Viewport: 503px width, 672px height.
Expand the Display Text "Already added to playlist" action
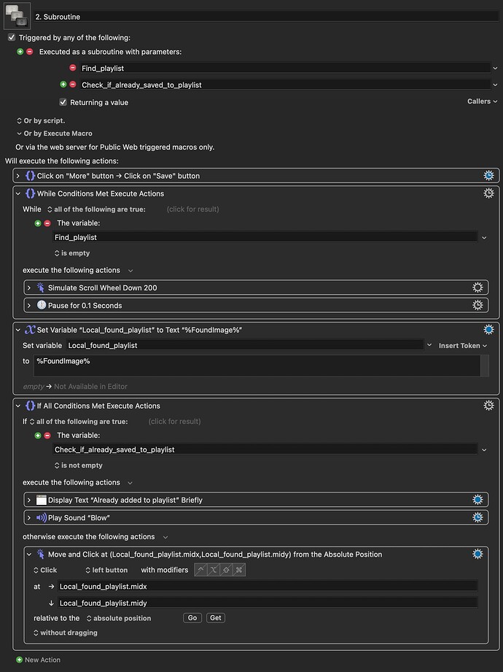click(29, 500)
